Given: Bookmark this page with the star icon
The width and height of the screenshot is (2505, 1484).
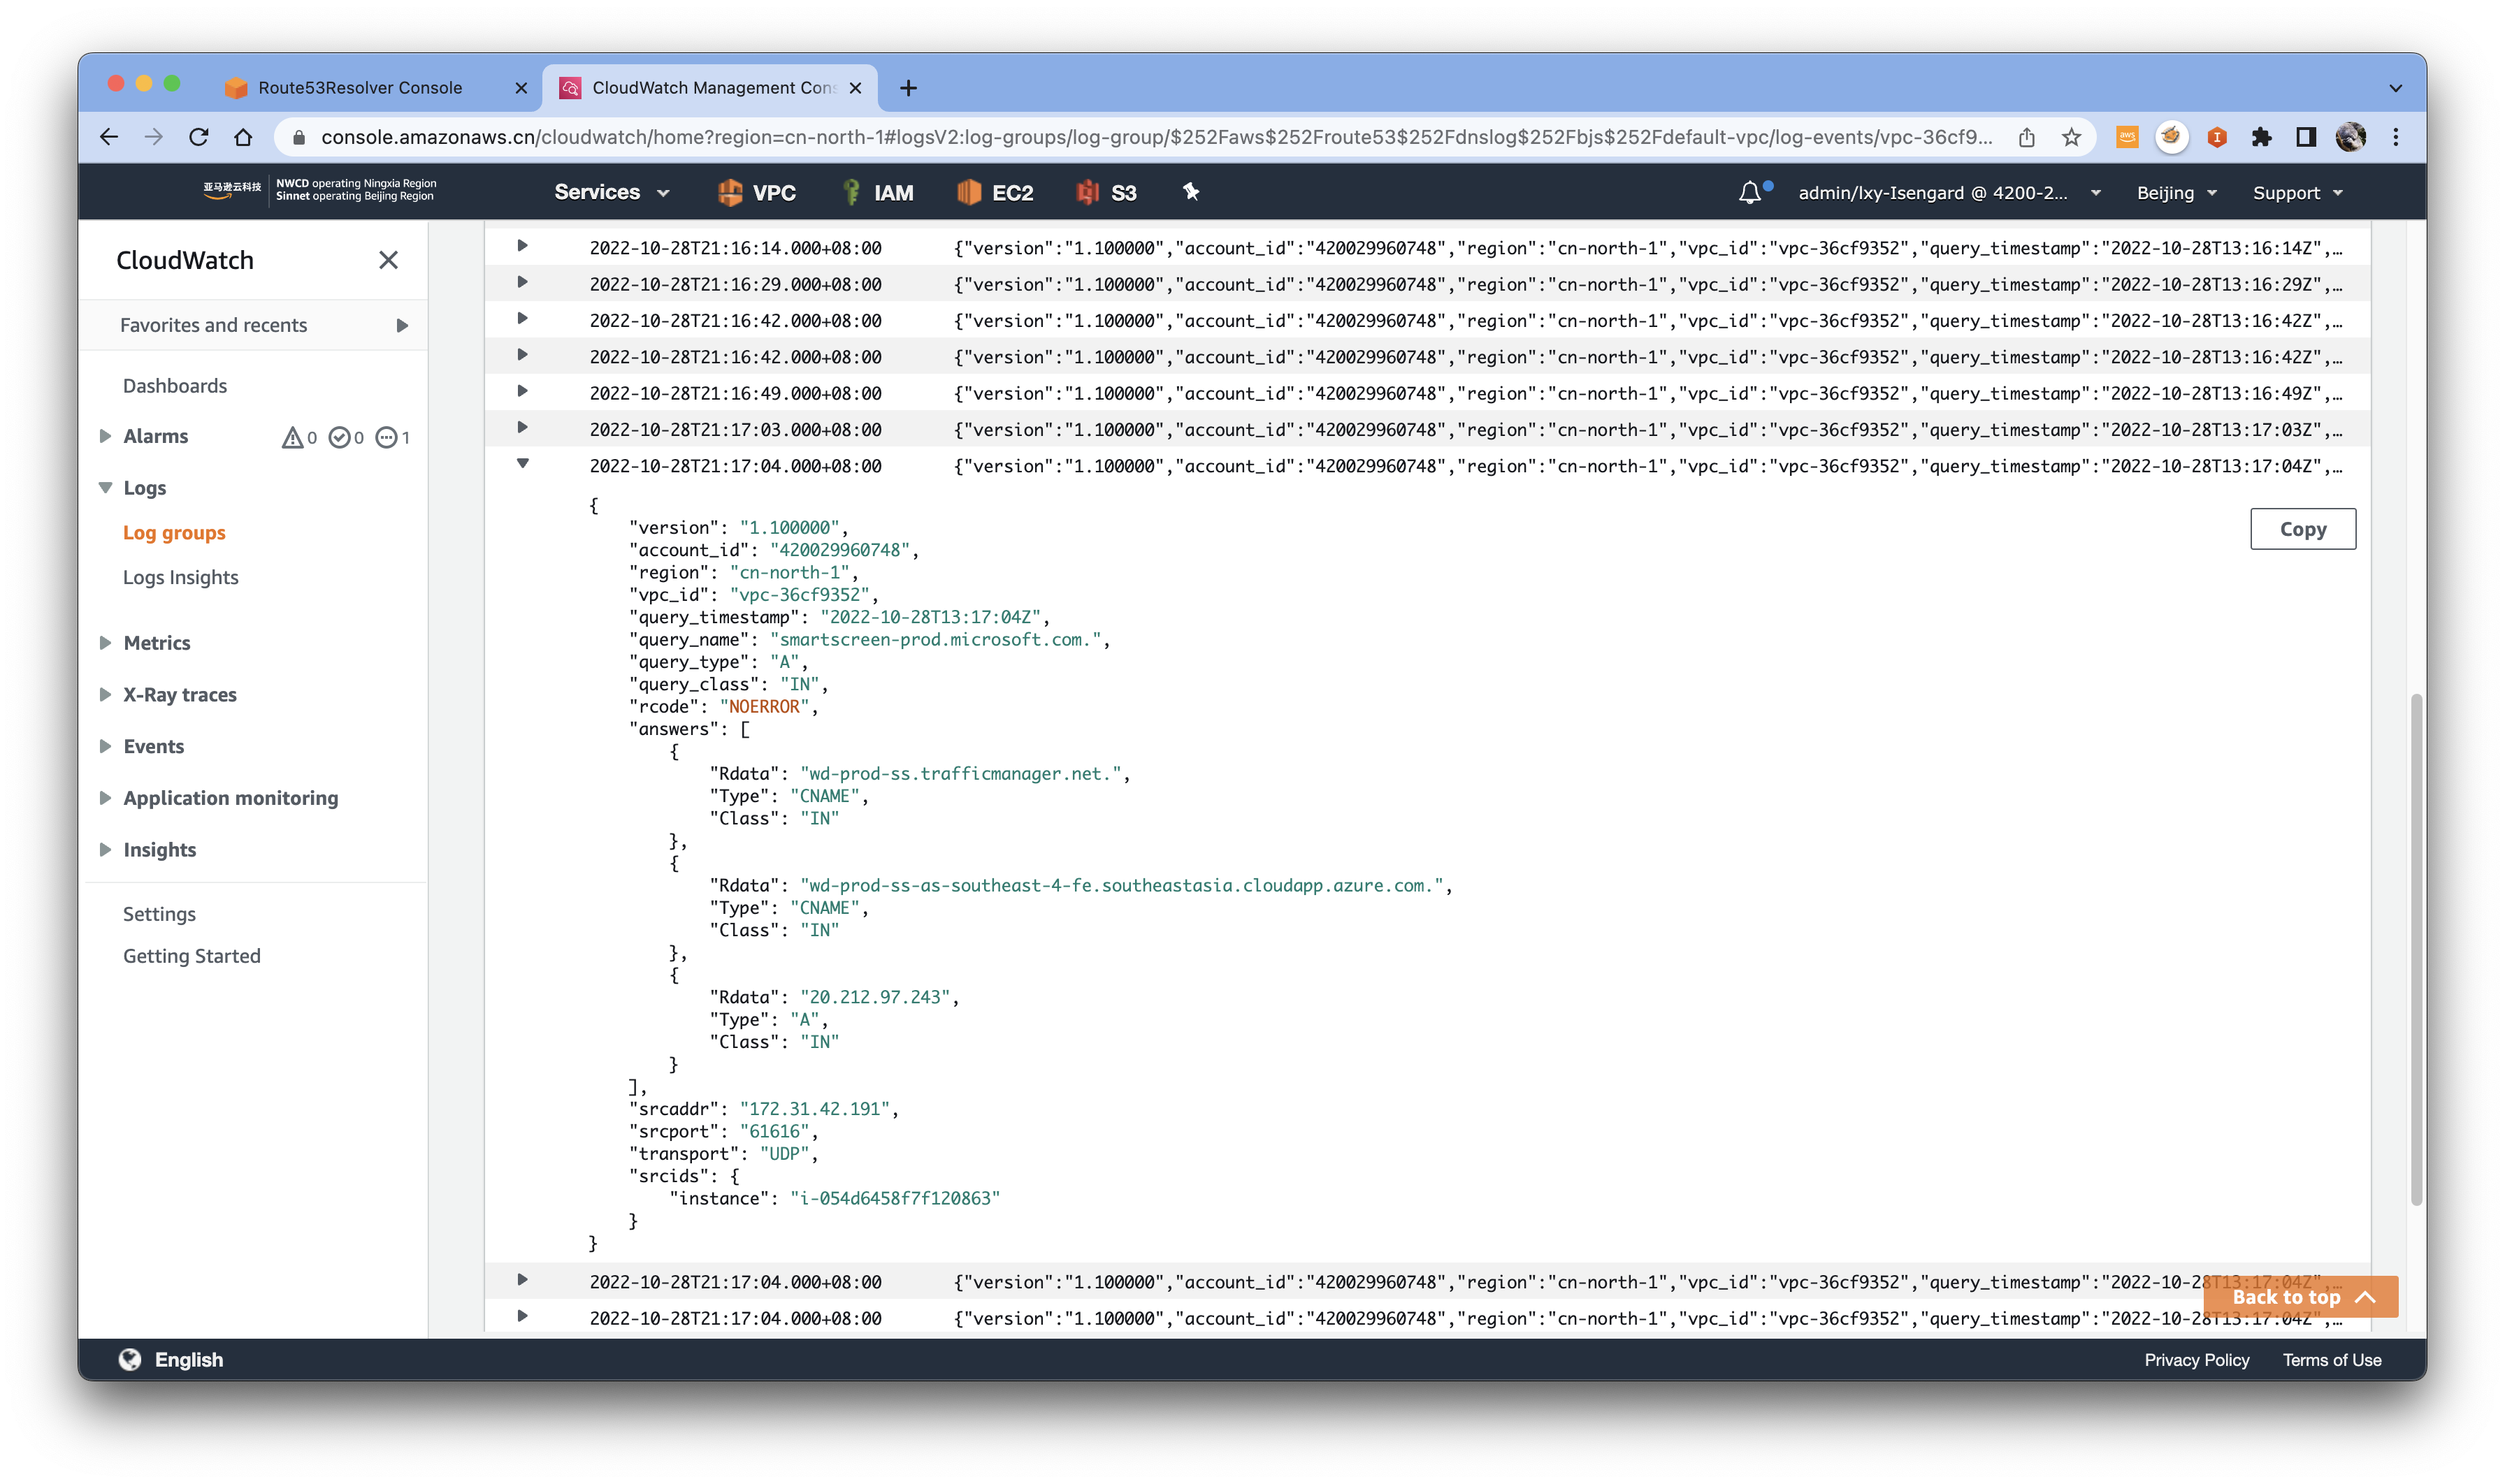Looking at the screenshot, I should (x=2071, y=137).
